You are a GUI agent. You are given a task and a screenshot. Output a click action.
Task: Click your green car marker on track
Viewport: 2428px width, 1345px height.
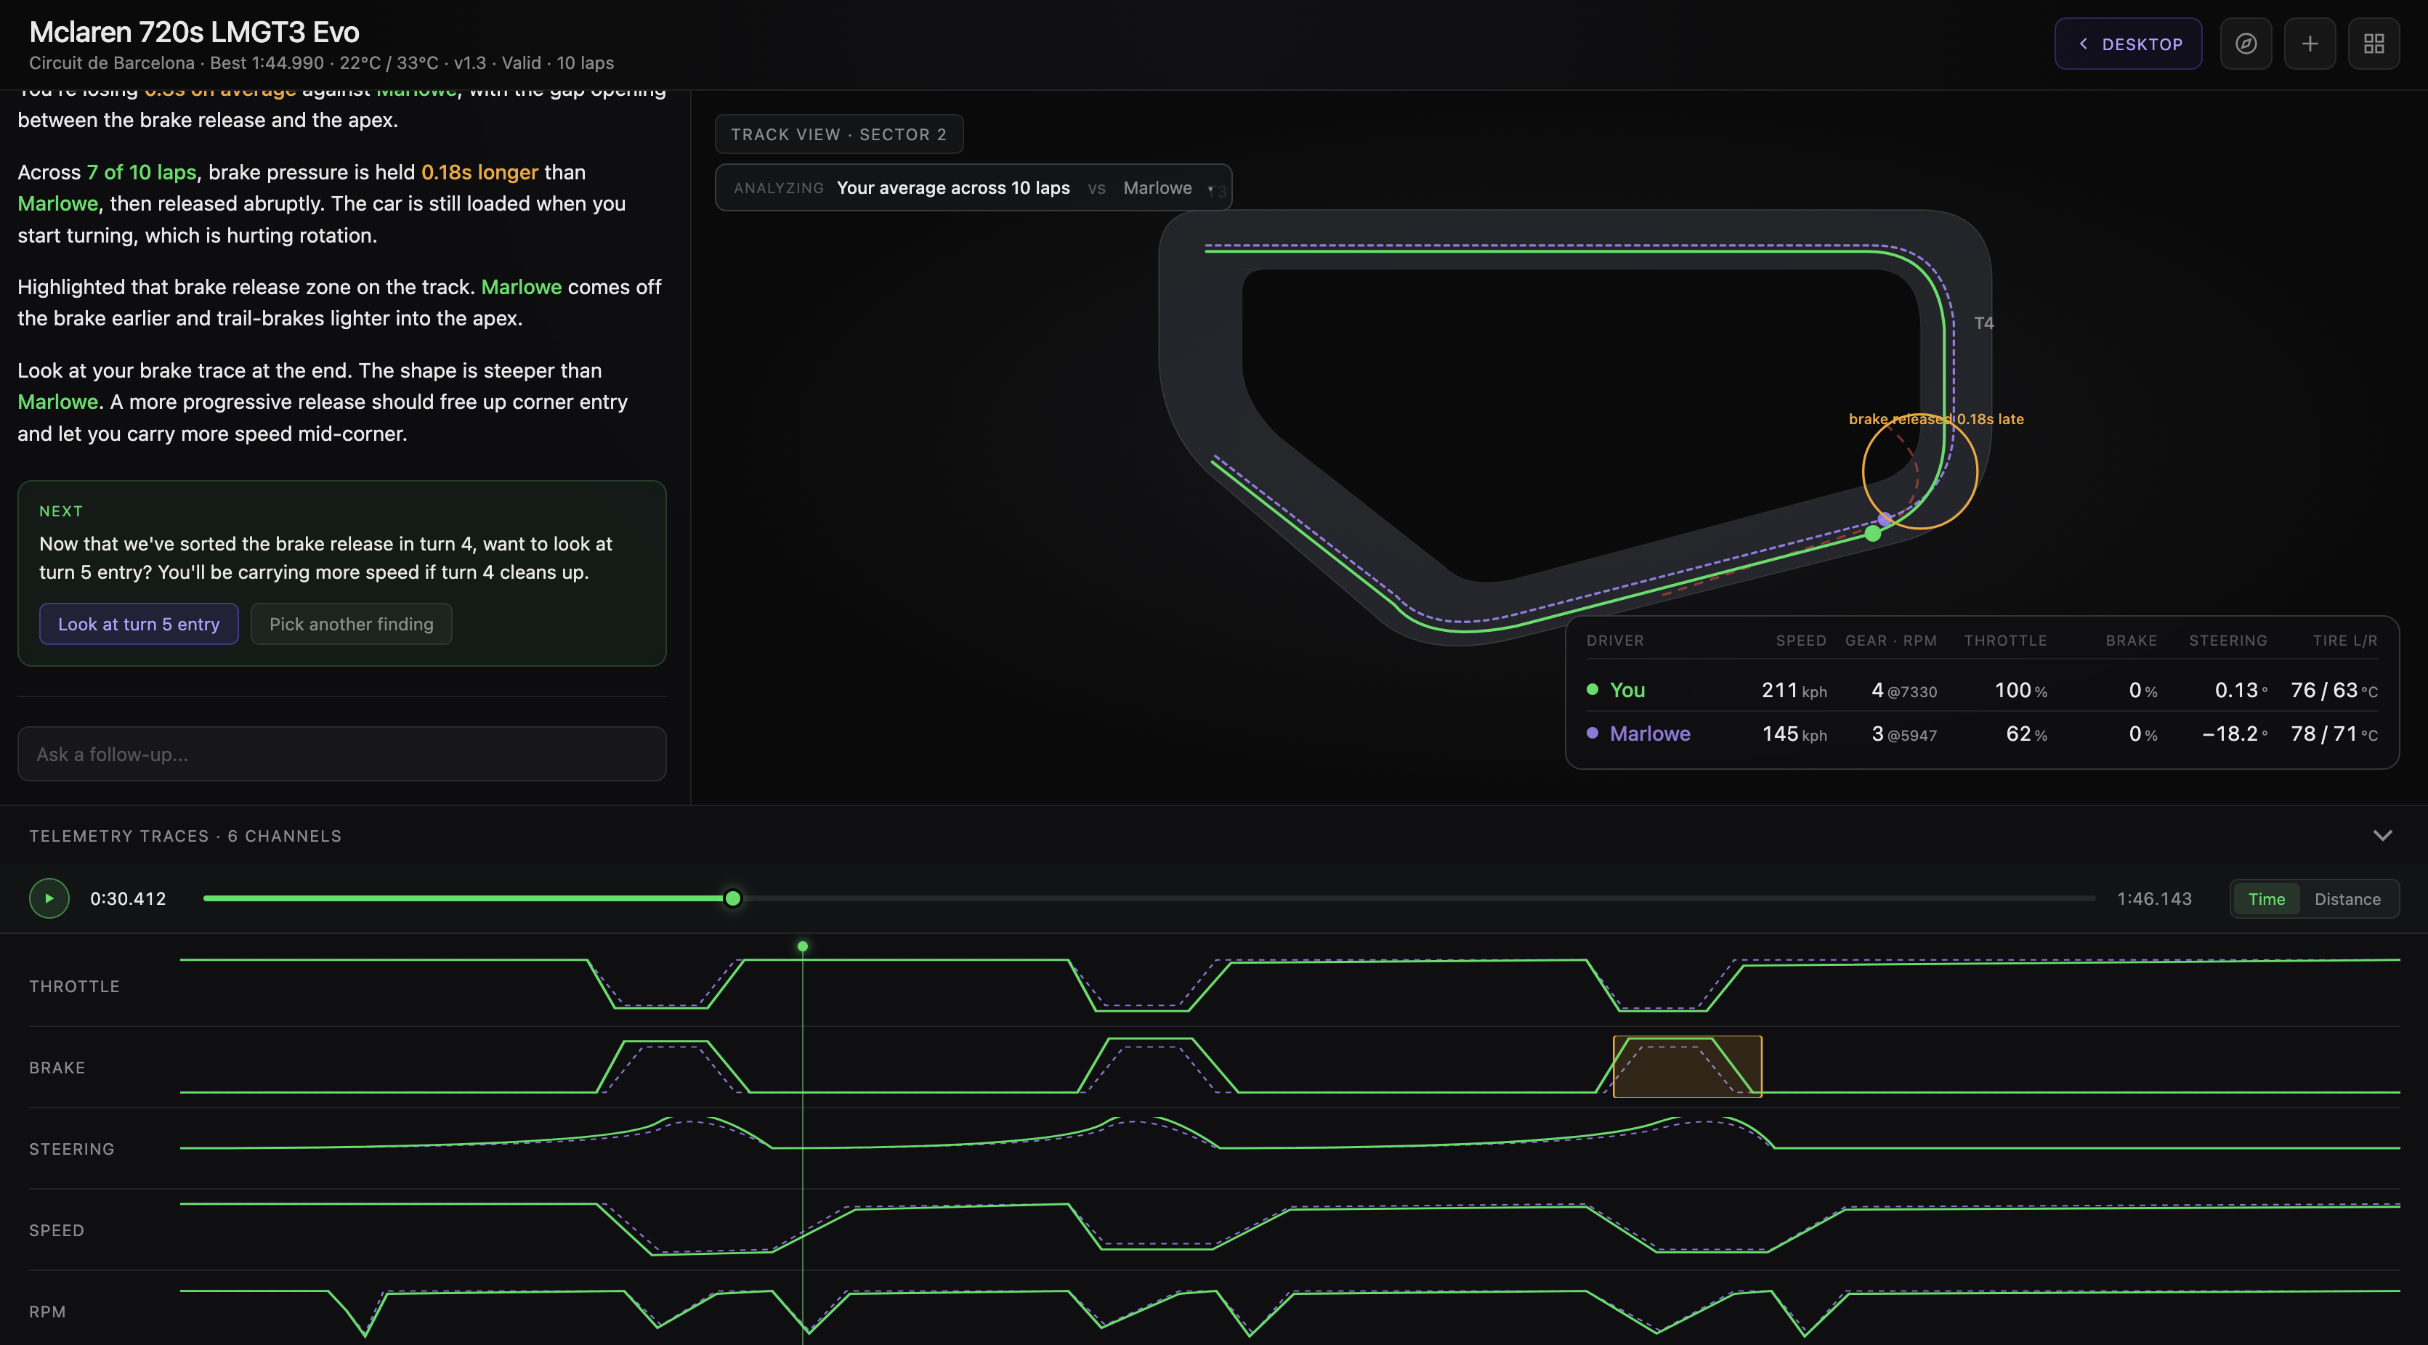(x=1873, y=533)
